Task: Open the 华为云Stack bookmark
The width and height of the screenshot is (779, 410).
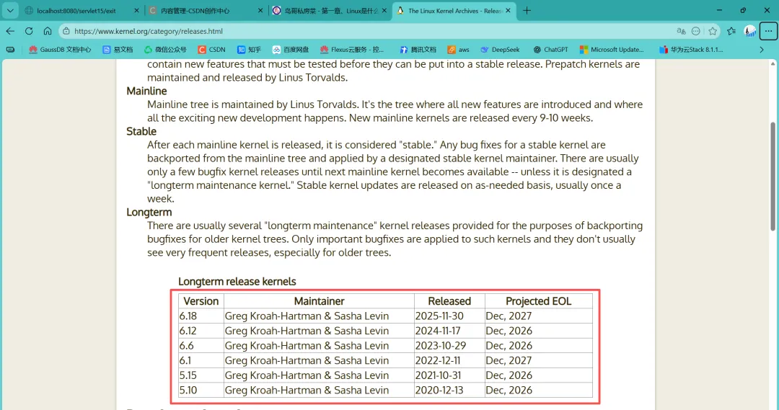Action: tap(691, 50)
